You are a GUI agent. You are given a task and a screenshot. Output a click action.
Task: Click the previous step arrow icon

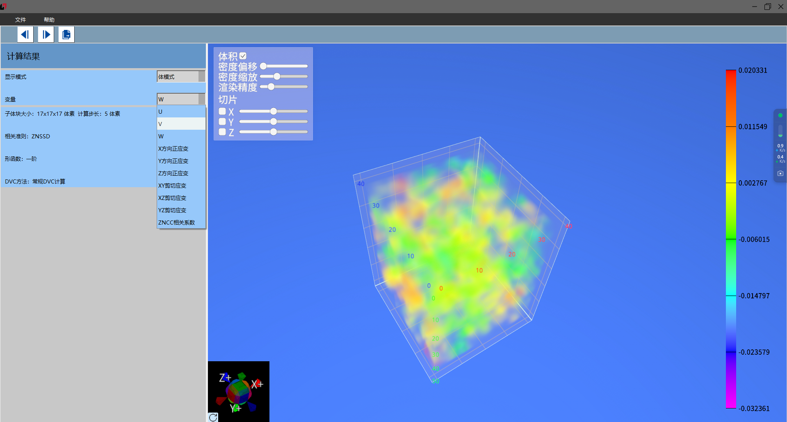pyautogui.click(x=25, y=34)
